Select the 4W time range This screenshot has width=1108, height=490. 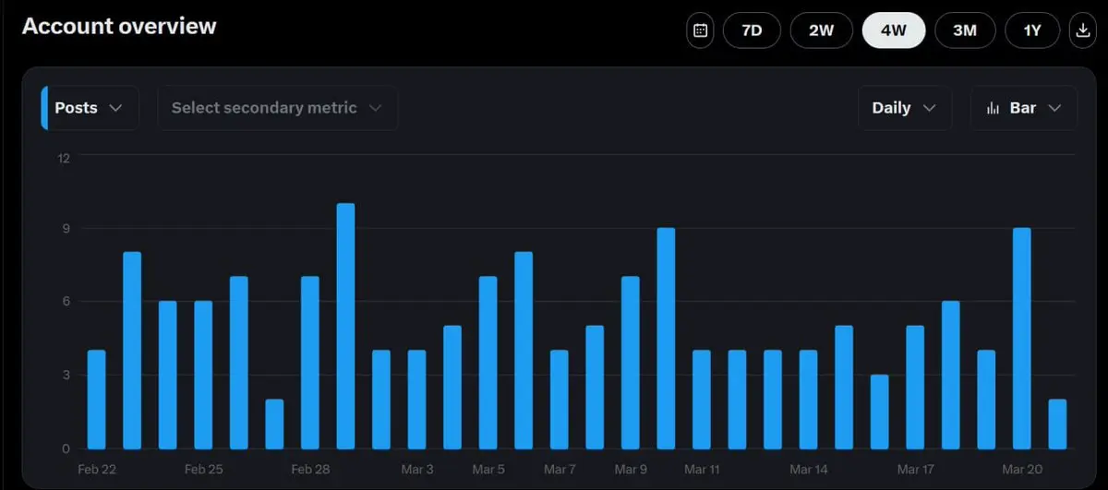coord(894,30)
